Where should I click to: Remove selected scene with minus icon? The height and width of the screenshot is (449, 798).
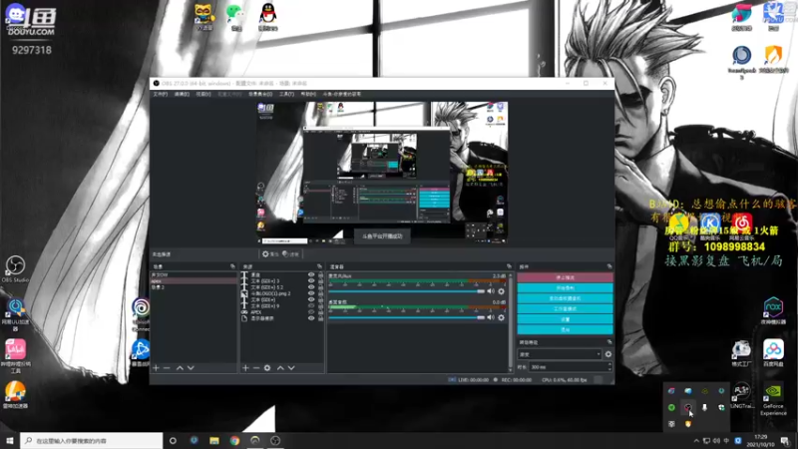pos(167,367)
